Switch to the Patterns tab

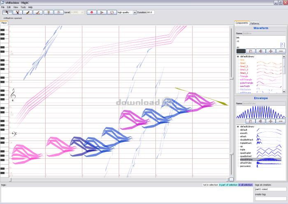click(x=255, y=23)
